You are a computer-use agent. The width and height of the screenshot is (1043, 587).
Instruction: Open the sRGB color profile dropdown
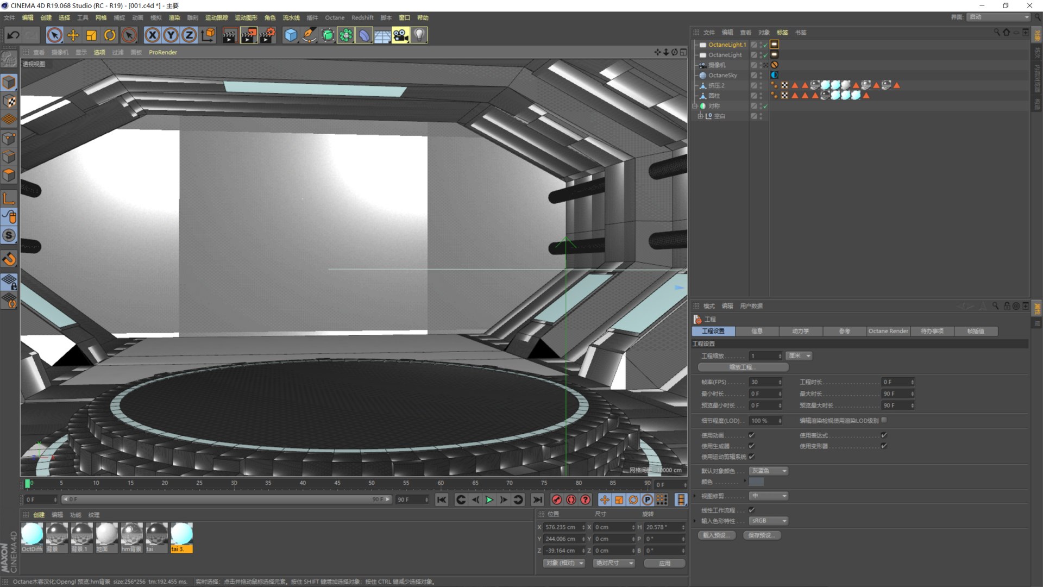point(768,521)
